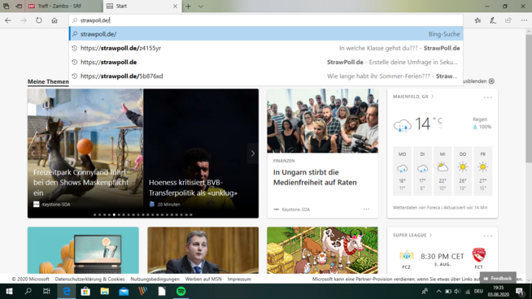Expand Super League section
Screen dimensions: 532x299
pyautogui.click(x=412, y=235)
